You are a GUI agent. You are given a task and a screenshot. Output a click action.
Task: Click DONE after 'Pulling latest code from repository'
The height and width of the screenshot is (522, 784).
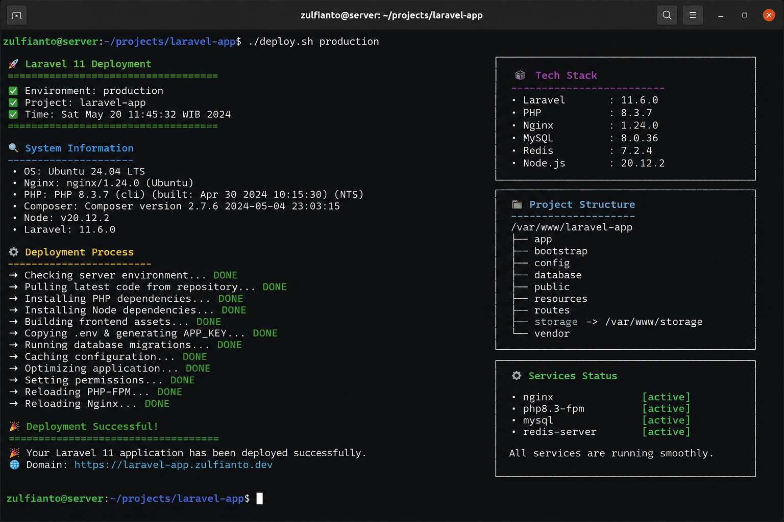(x=275, y=286)
